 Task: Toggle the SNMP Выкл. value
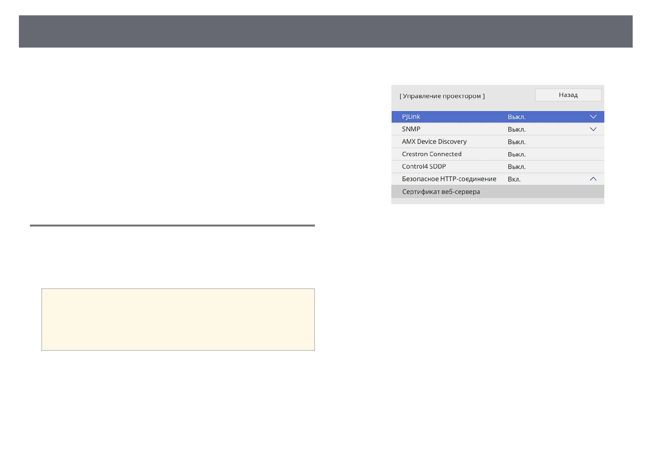click(517, 129)
